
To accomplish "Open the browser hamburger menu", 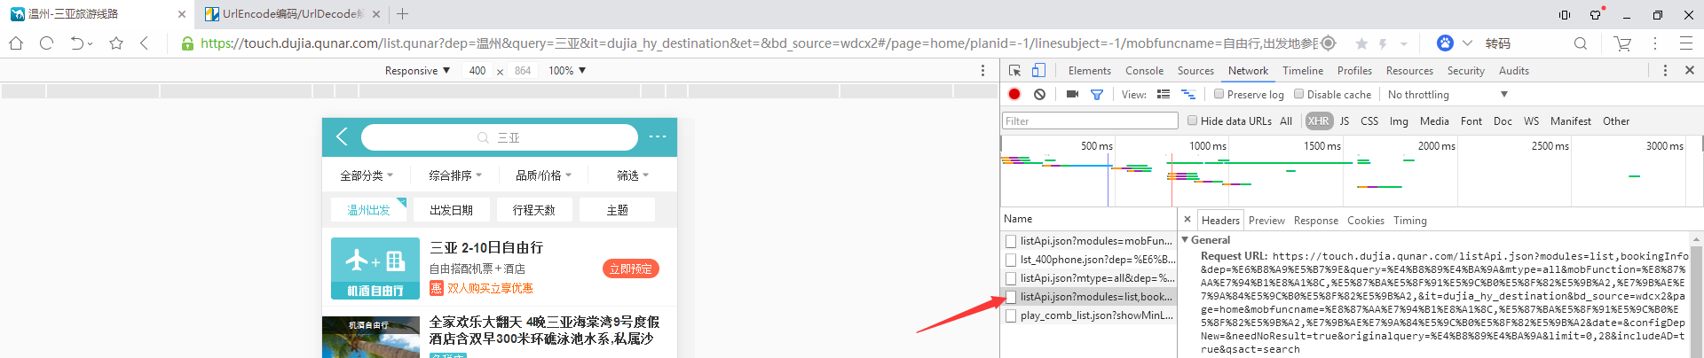I will coord(1686,43).
